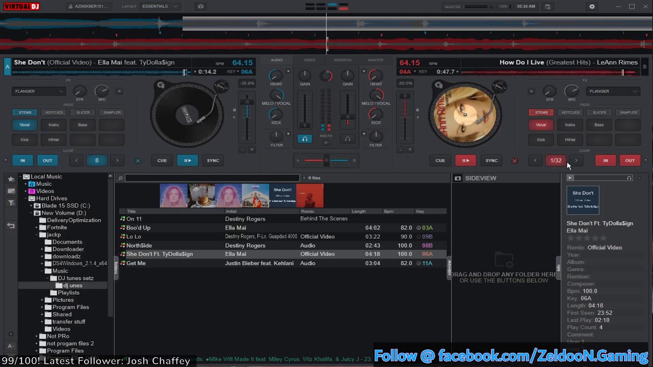Collapse the jackp folder node
The height and width of the screenshot is (367, 653).
point(37,235)
